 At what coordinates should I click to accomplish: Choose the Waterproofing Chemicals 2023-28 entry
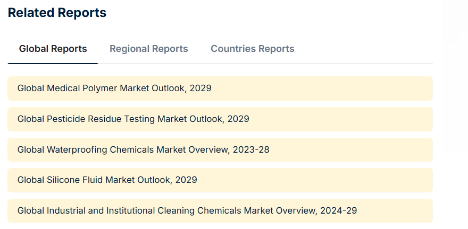(x=220, y=149)
